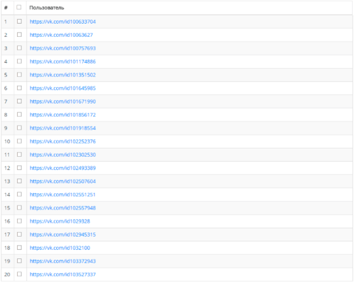Open link https://vk.com/id101351502
Viewport: 355px width, 284px height.
pos(63,75)
